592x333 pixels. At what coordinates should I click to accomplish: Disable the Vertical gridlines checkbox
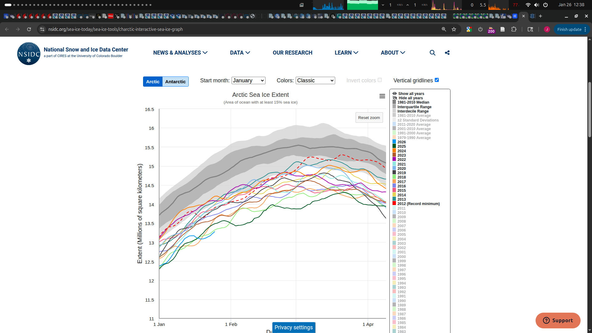(x=437, y=80)
